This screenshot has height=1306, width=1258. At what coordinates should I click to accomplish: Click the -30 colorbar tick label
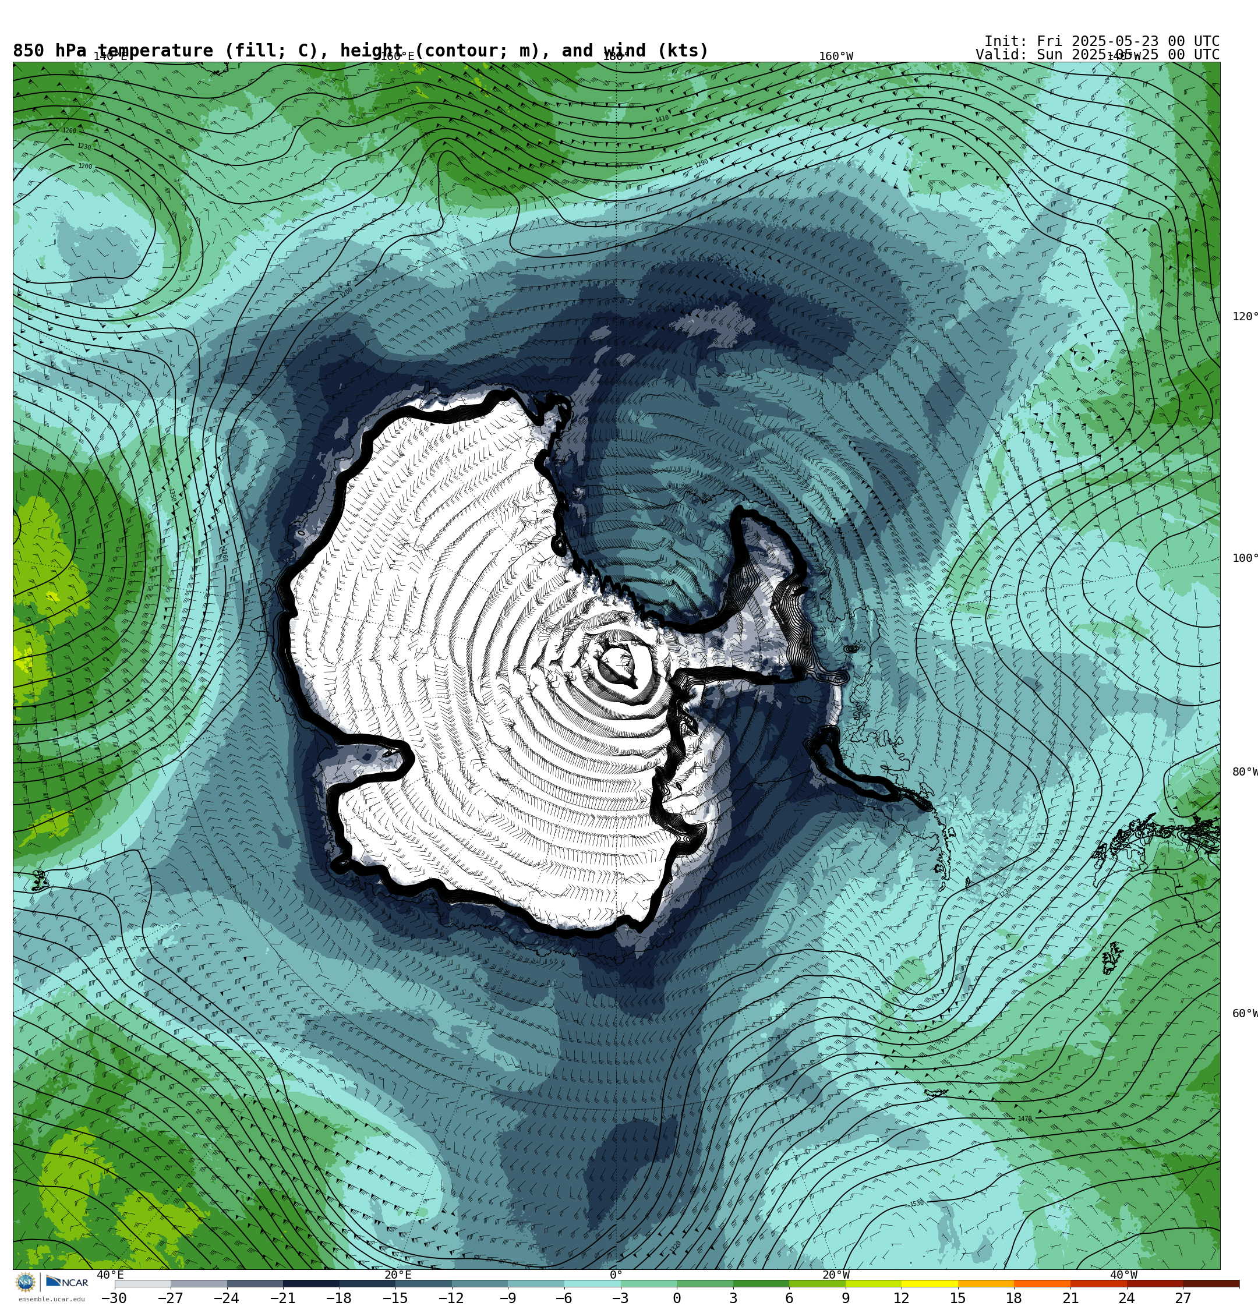[x=114, y=1298]
